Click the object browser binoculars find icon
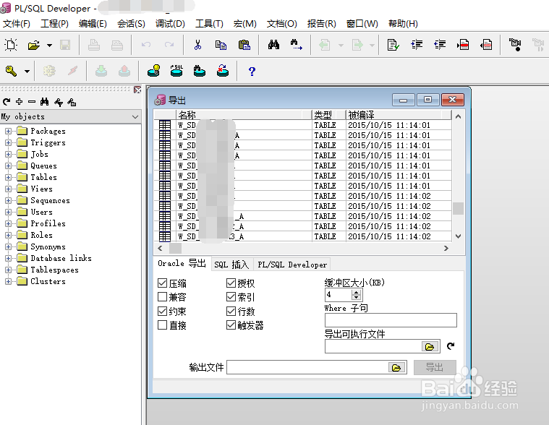549x425 pixels. point(44,101)
